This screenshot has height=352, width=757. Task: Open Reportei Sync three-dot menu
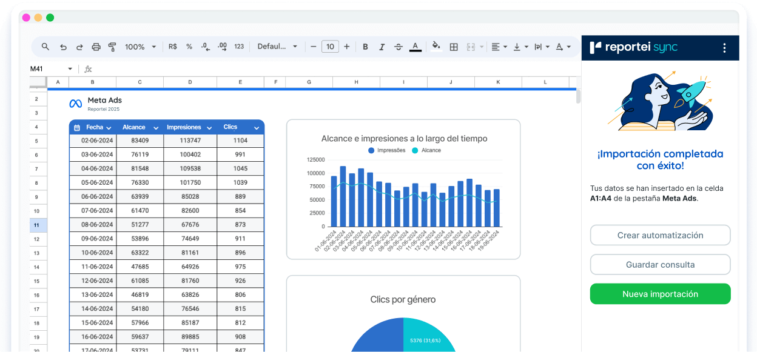724,48
